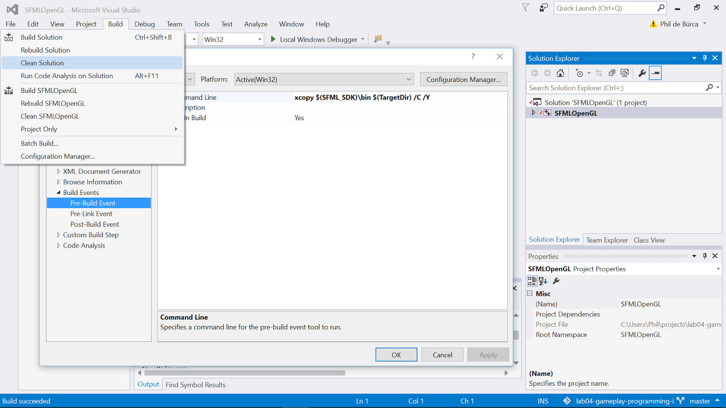Open the Debug menu
The image size is (726, 408).
click(x=145, y=24)
